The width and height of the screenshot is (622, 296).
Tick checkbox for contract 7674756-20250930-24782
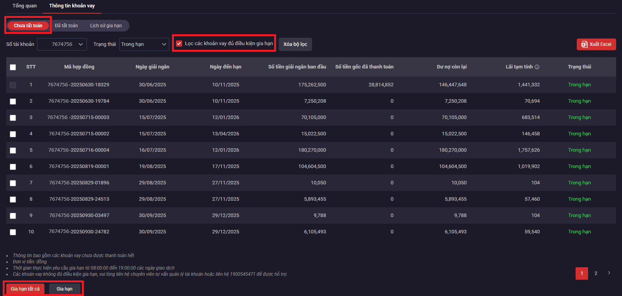pos(13,232)
